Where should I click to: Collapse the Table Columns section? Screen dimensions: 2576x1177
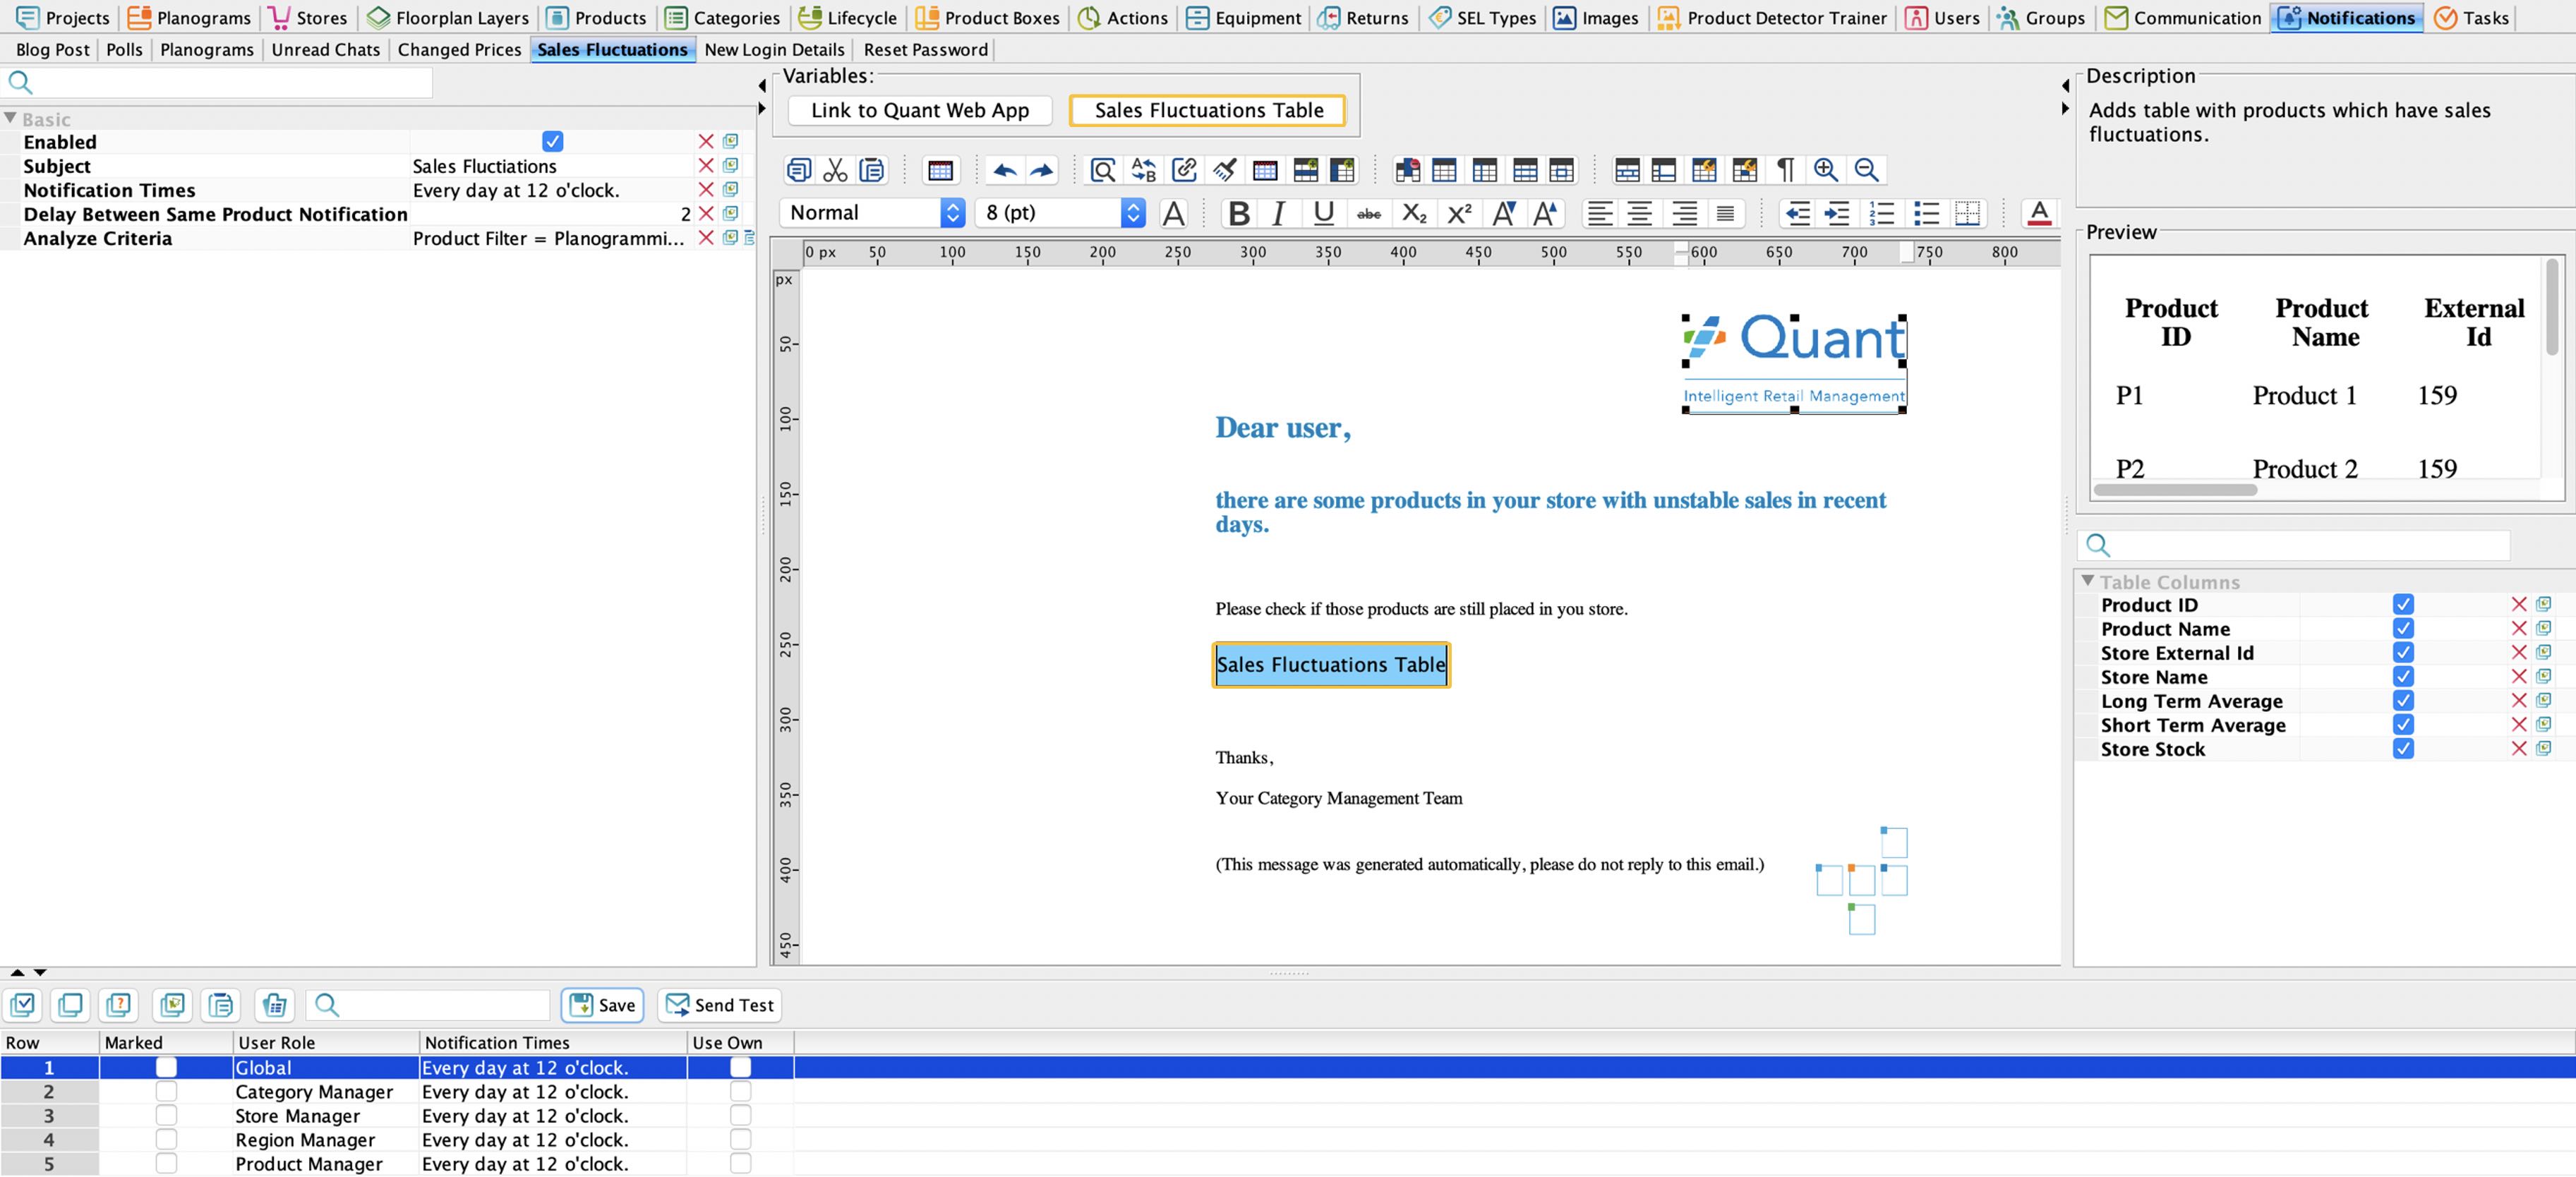[x=2088, y=581]
